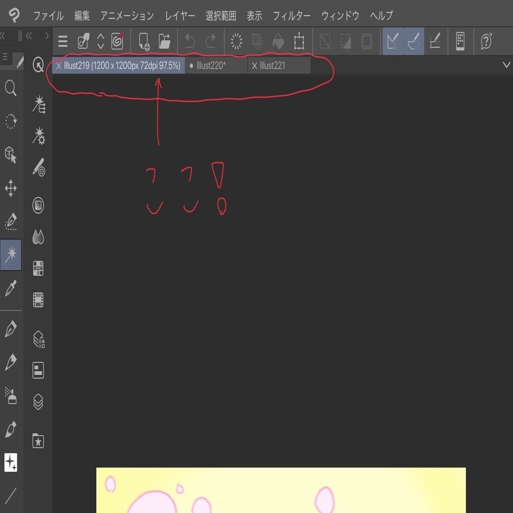Open the smartphone connection icon

[460, 41]
